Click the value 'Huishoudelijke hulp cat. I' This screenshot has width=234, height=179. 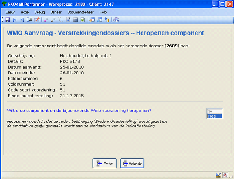pos(86,56)
